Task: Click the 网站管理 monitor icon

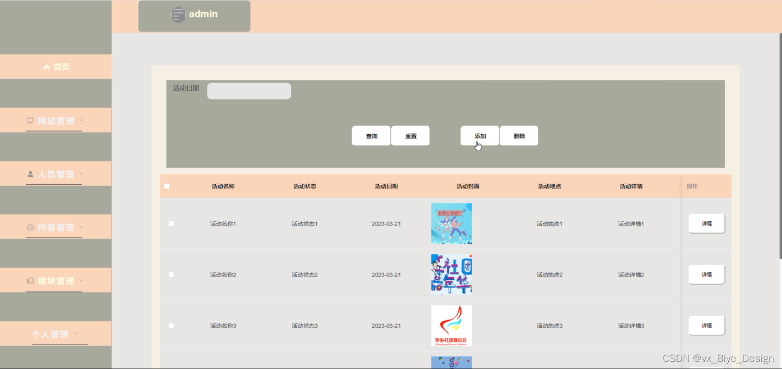Action: tap(30, 121)
